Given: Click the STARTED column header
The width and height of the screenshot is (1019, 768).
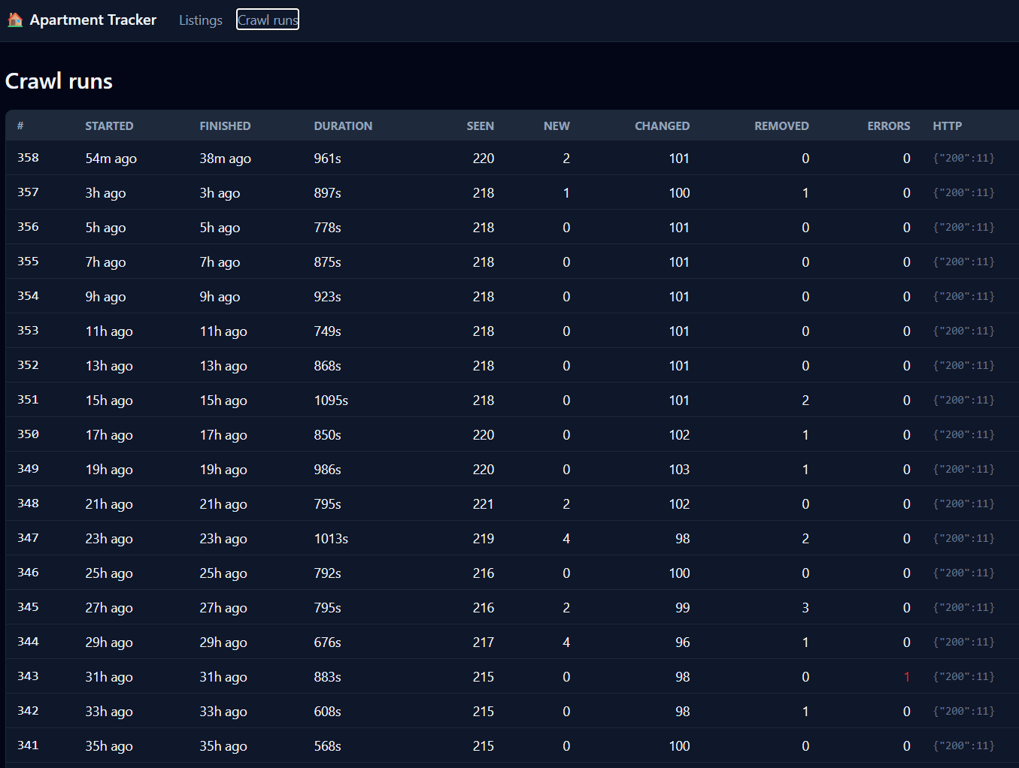Looking at the screenshot, I should pos(109,126).
